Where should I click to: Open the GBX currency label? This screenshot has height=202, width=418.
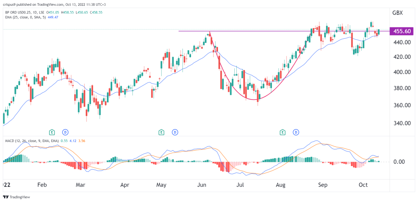pos(398,13)
